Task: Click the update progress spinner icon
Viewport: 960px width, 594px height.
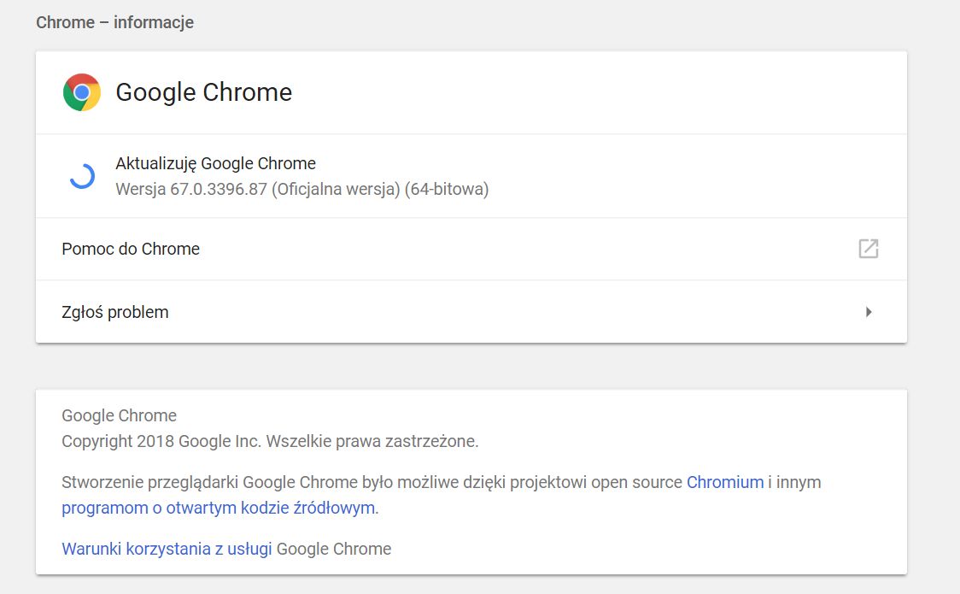Action: 82,176
